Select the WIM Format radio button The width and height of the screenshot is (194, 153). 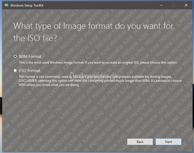pos(15,56)
